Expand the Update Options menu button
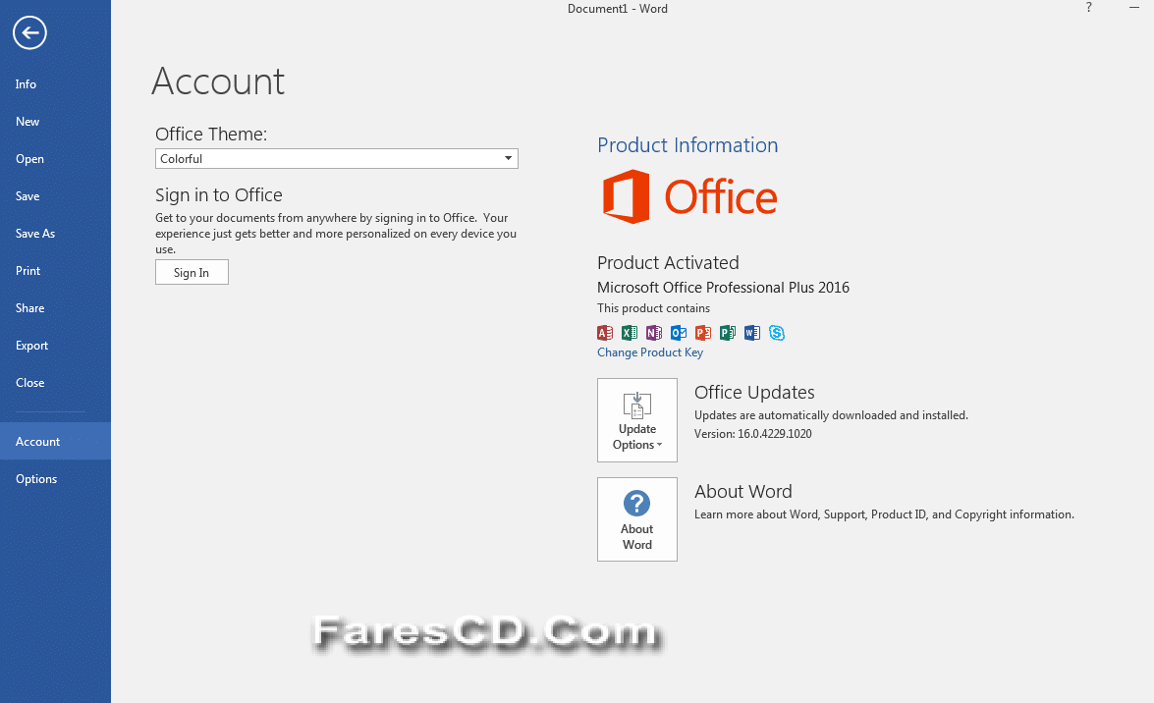This screenshot has height=703, width=1154. click(637, 420)
